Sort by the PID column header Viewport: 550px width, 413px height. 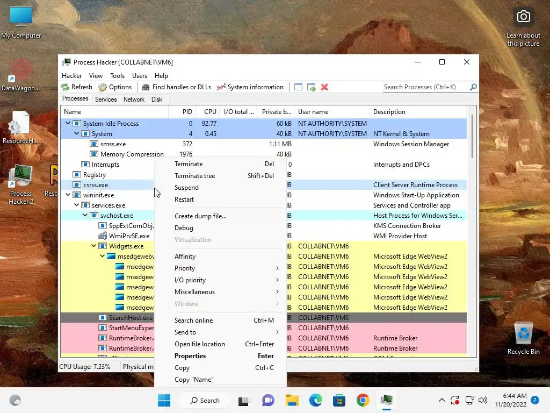[182, 112]
